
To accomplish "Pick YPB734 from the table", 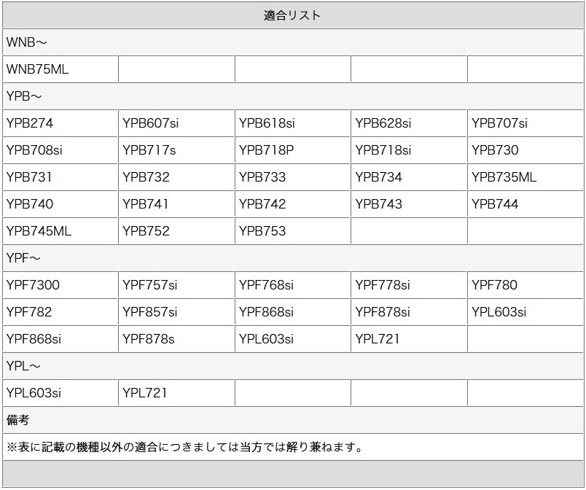I will pos(409,176).
